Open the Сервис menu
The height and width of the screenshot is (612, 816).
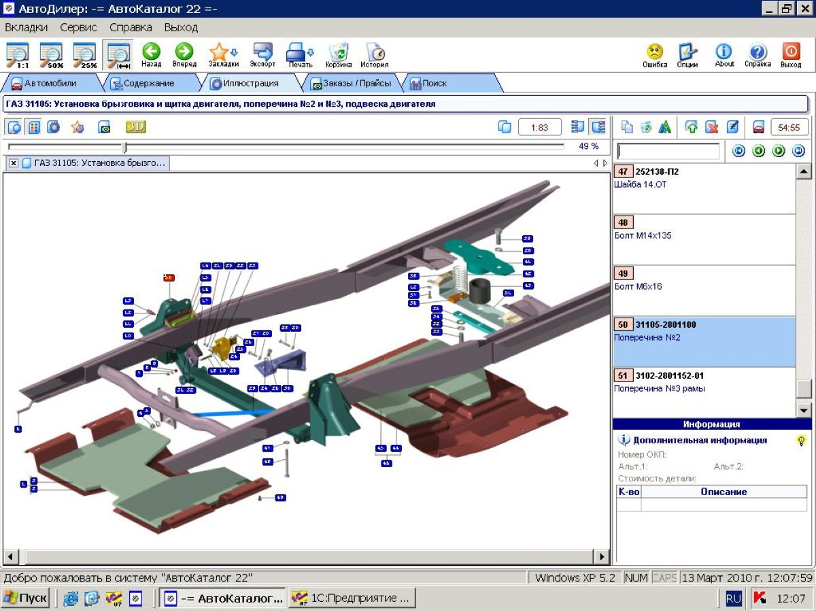tap(78, 28)
